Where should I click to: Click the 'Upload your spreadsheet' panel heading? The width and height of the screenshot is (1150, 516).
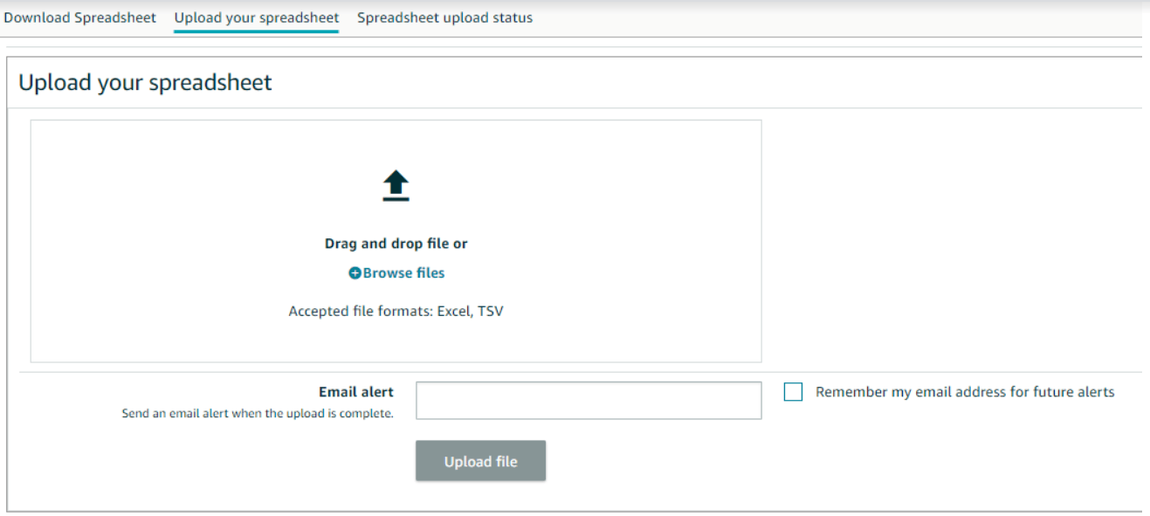point(145,83)
